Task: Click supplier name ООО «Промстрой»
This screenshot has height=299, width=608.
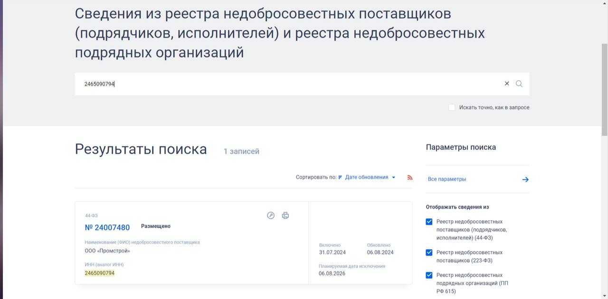Action: 107,251
